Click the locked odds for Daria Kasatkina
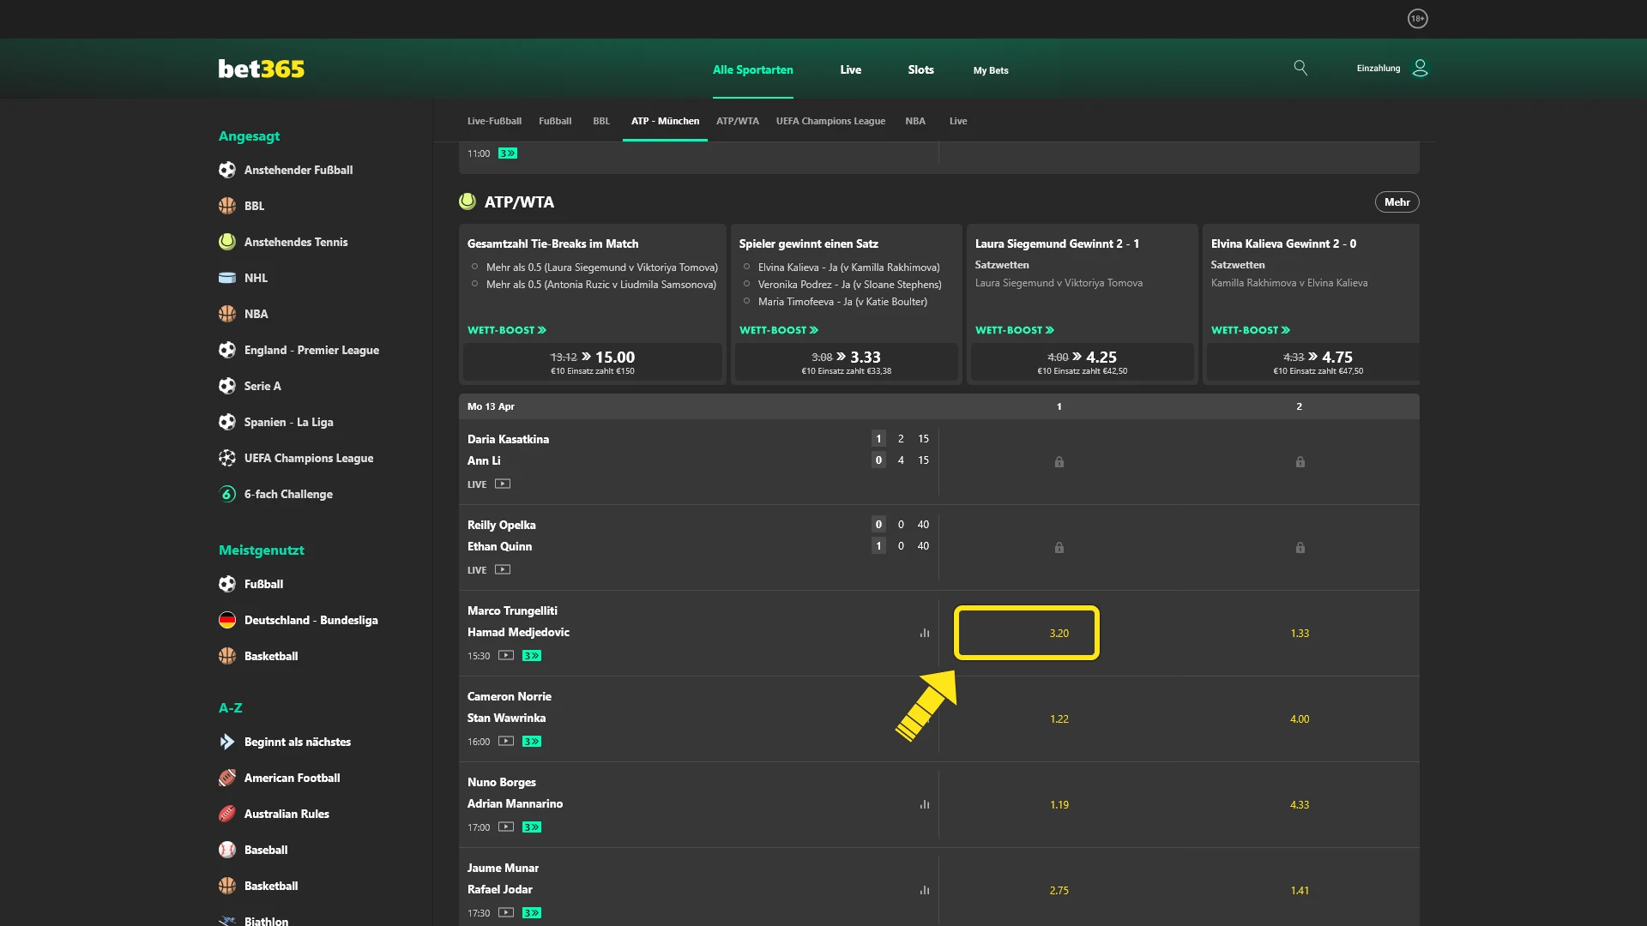 [x=1059, y=461]
